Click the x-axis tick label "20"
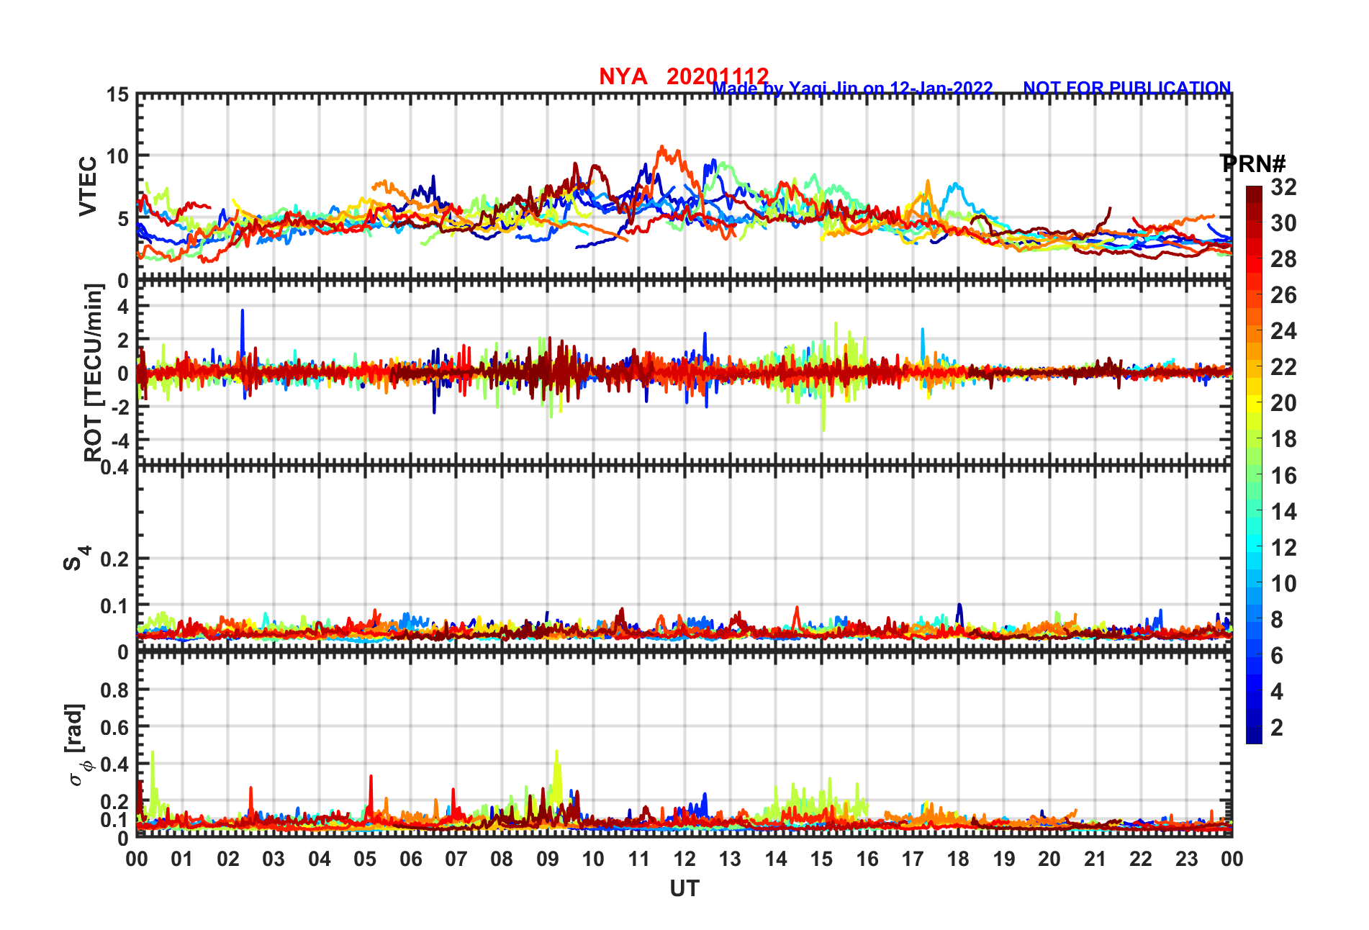Viewport: 1369px width, 930px height. pyautogui.click(x=1049, y=859)
